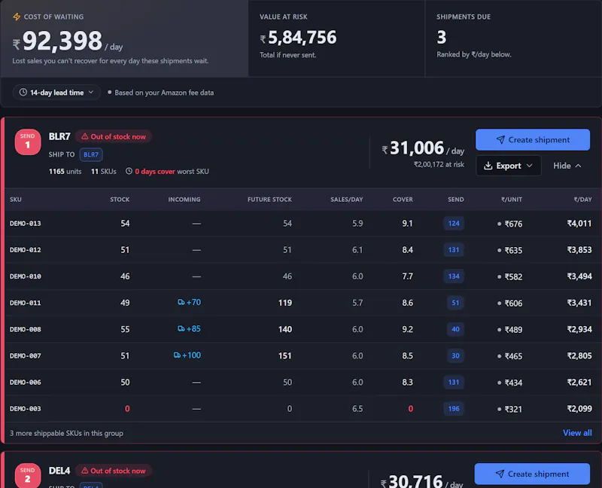Click the Create shipment button for BLR7
The width and height of the screenshot is (602, 488).
533,139
